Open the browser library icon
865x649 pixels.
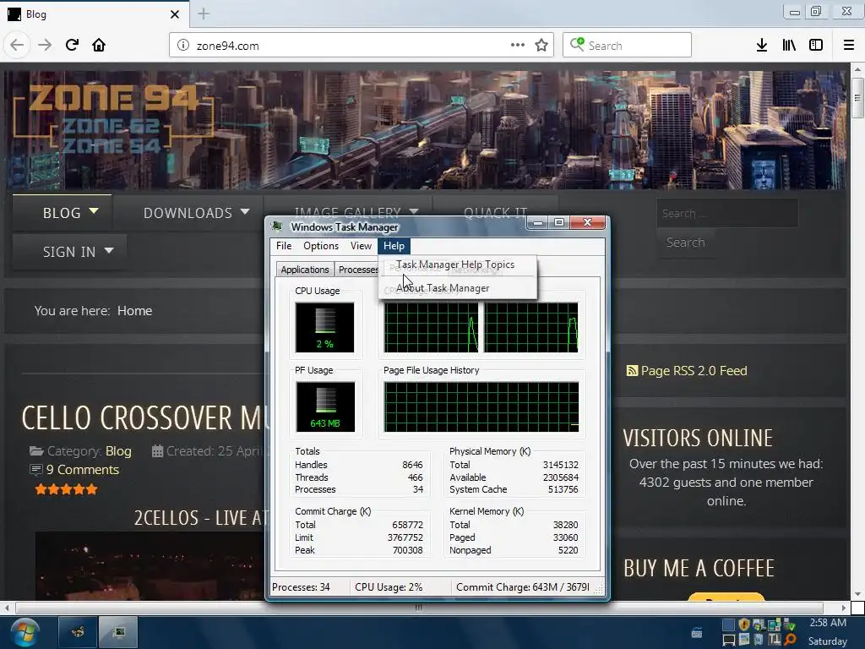tap(789, 46)
